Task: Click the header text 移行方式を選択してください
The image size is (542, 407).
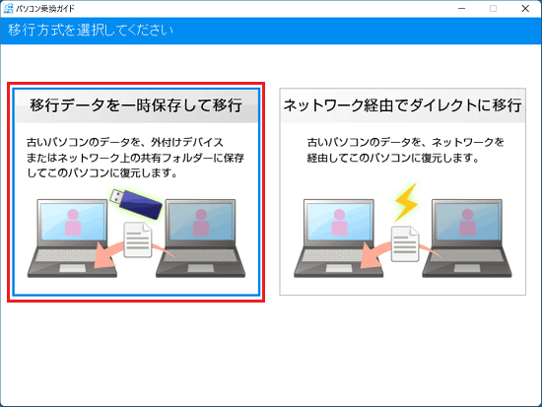Action: [x=91, y=31]
